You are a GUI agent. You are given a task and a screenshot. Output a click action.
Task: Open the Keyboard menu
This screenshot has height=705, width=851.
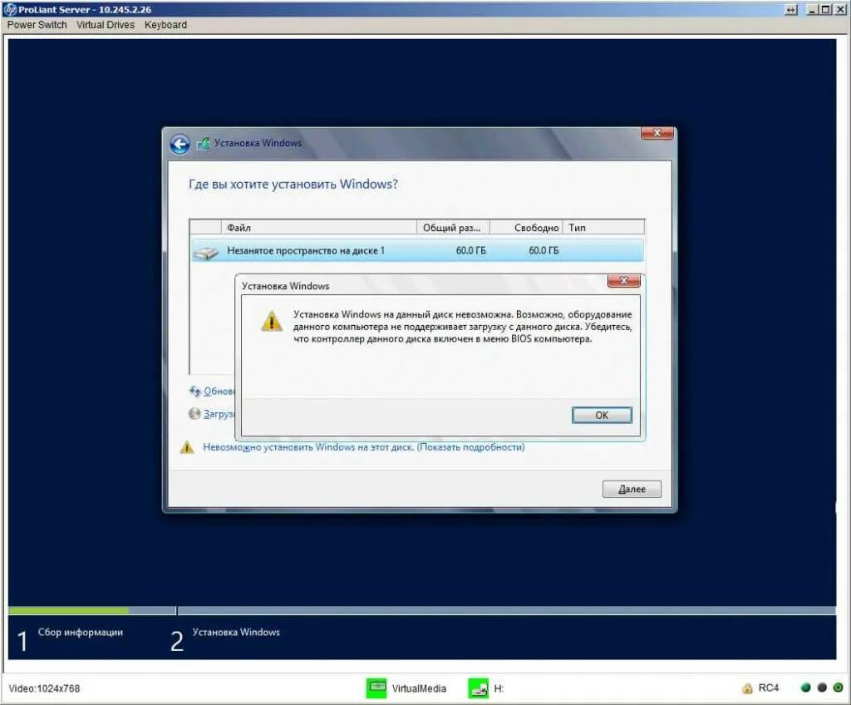165,25
